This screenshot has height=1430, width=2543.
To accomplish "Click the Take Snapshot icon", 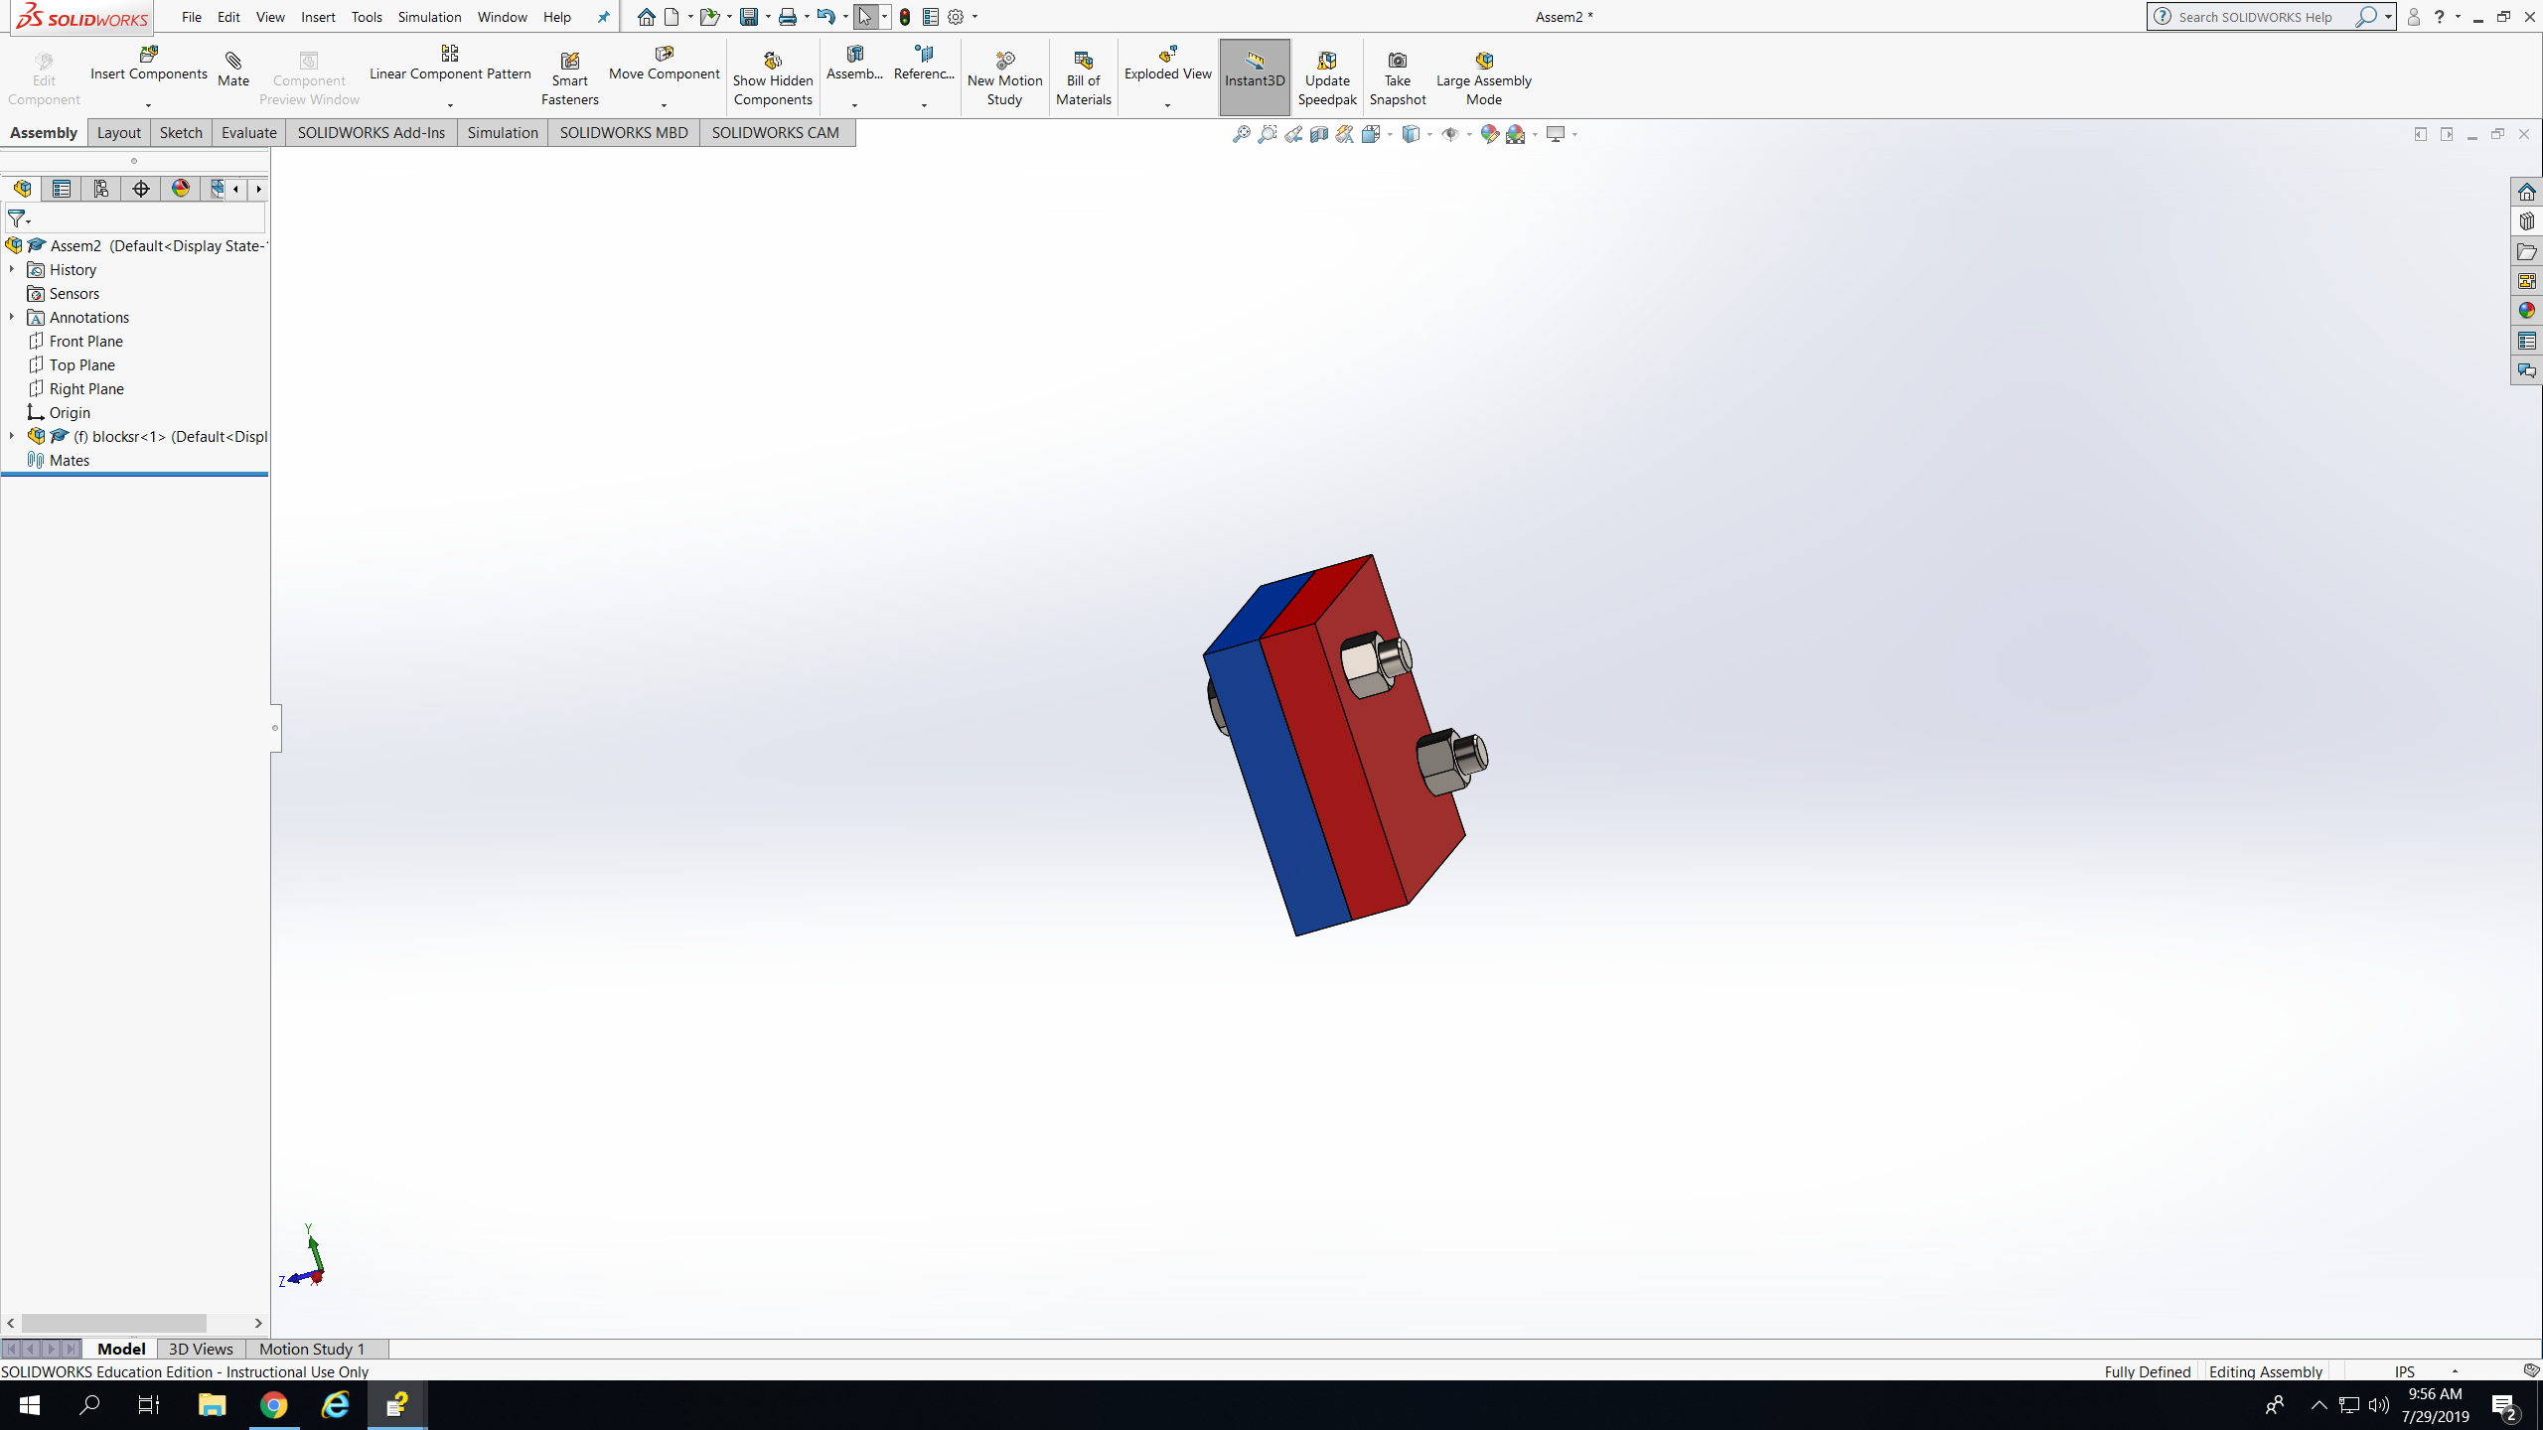I will [1397, 78].
